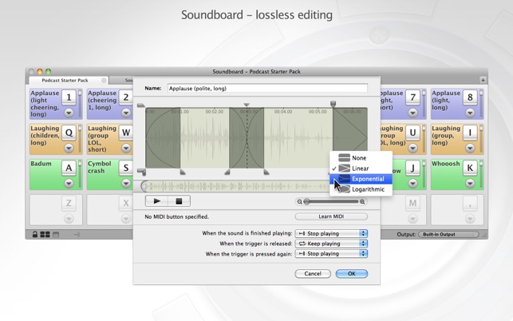Choose None from the fade curve menu
The image size is (513, 321).
[x=361, y=158]
